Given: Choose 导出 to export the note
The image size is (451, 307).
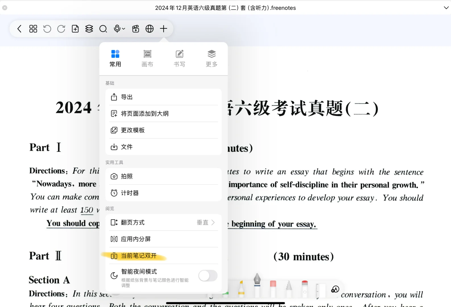Looking at the screenshot, I should 163,97.
